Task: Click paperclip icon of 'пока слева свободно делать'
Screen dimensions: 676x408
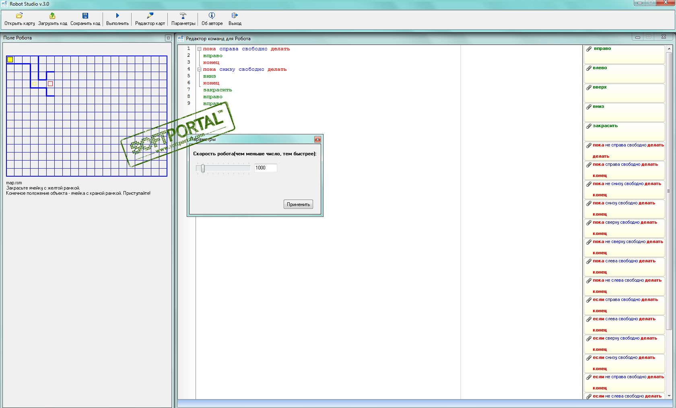Action: (x=589, y=262)
